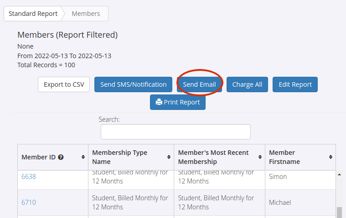
Task: Click the Export to CSV button
Action: (64, 84)
